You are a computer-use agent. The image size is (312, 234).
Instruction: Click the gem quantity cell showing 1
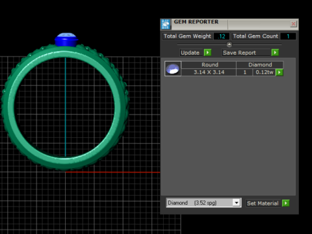[244, 72]
